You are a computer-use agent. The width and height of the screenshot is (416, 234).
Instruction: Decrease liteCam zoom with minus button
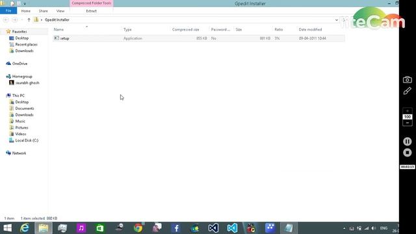[408, 123]
